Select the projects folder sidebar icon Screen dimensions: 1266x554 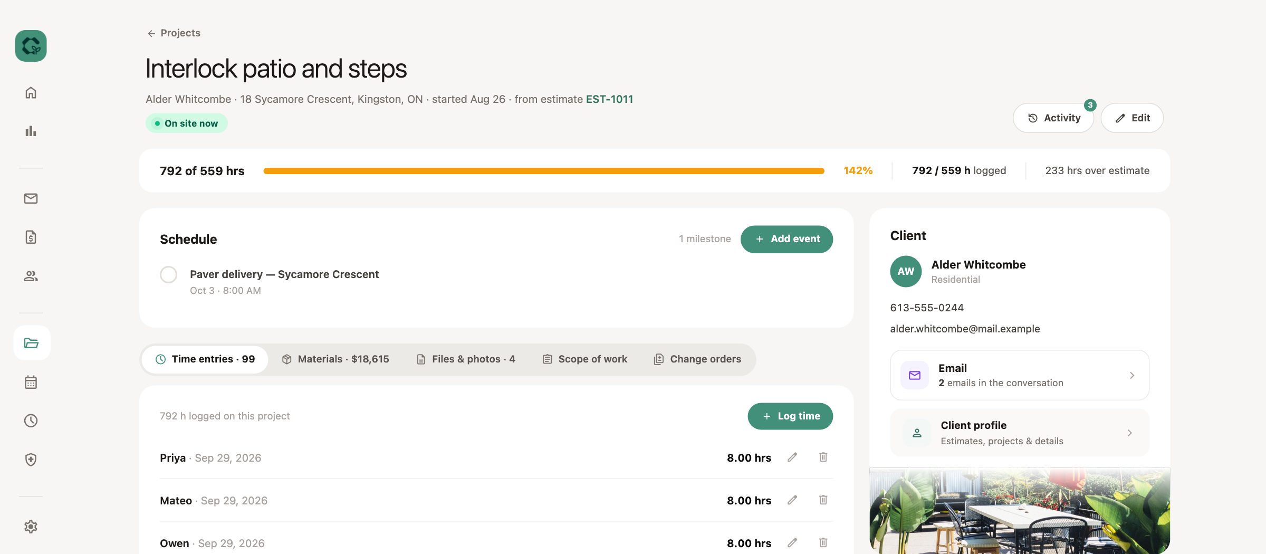click(32, 343)
